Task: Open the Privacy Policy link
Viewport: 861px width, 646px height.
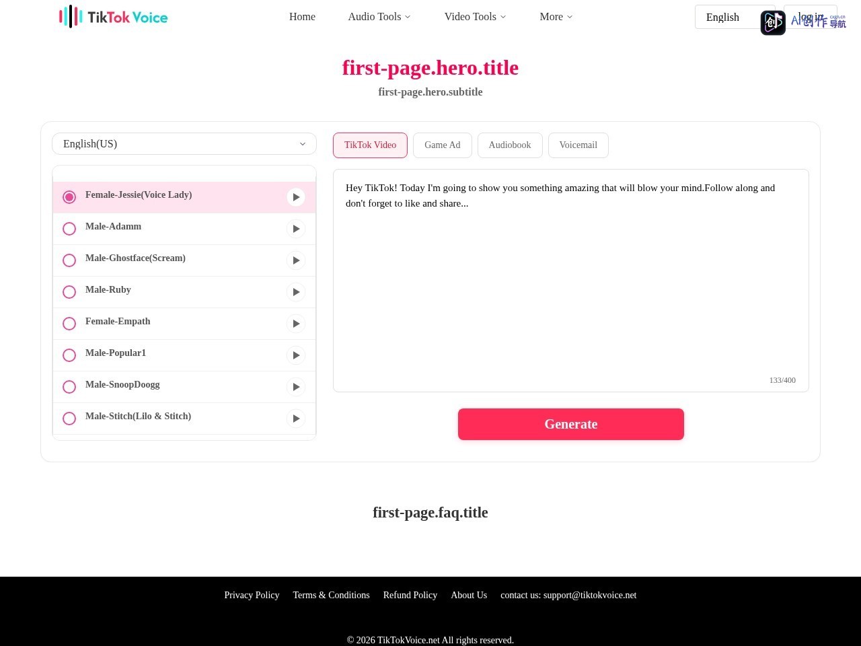Action: click(252, 595)
